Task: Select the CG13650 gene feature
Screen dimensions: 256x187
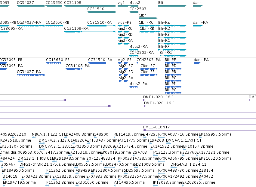Action: (54, 6)
